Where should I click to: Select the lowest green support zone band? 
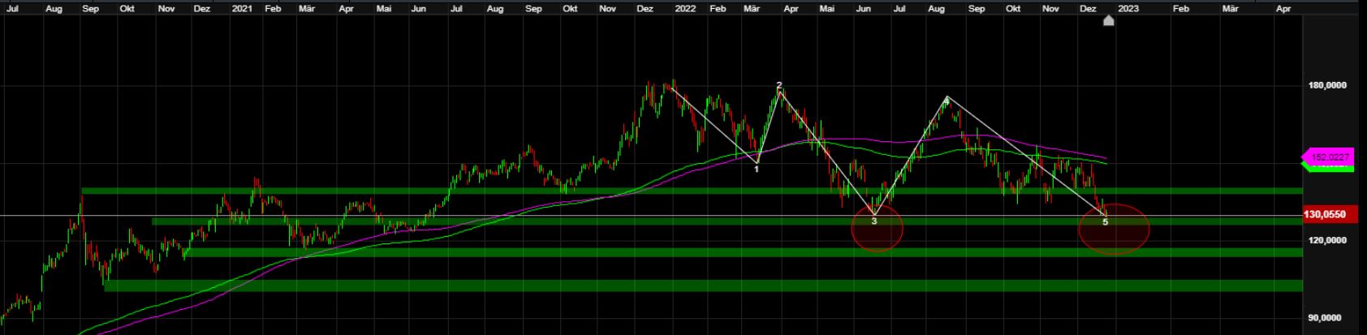click(649, 286)
